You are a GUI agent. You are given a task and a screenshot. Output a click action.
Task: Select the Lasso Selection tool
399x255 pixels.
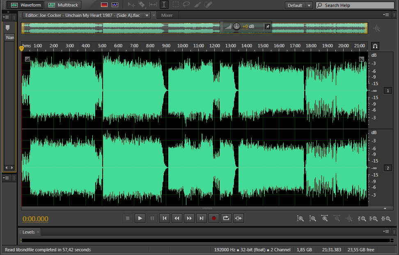point(186,5)
